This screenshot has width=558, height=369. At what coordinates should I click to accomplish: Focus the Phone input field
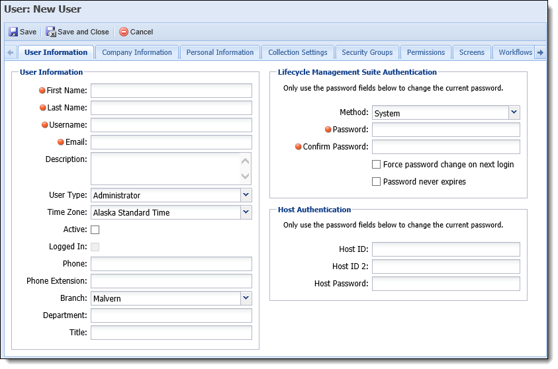tap(171, 264)
